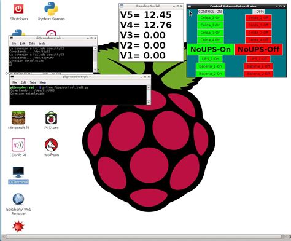Open Edit menu in control_led8.py terminal

click(x=23, y=82)
